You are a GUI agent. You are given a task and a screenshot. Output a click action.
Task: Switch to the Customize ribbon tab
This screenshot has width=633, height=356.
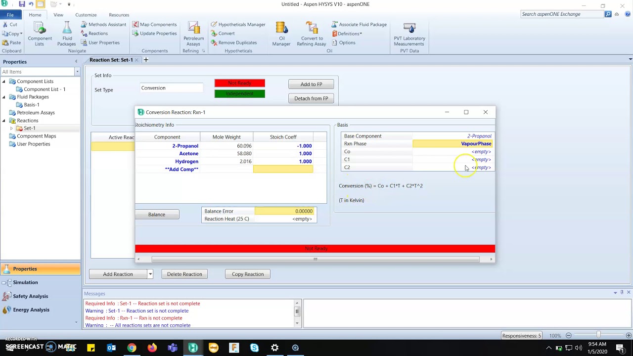tap(86, 15)
